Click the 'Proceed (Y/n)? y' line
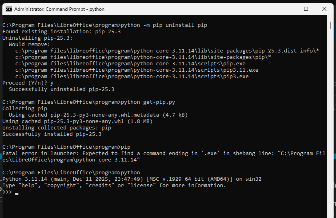The width and height of the screenshot is (336, 218). [28, 83]
